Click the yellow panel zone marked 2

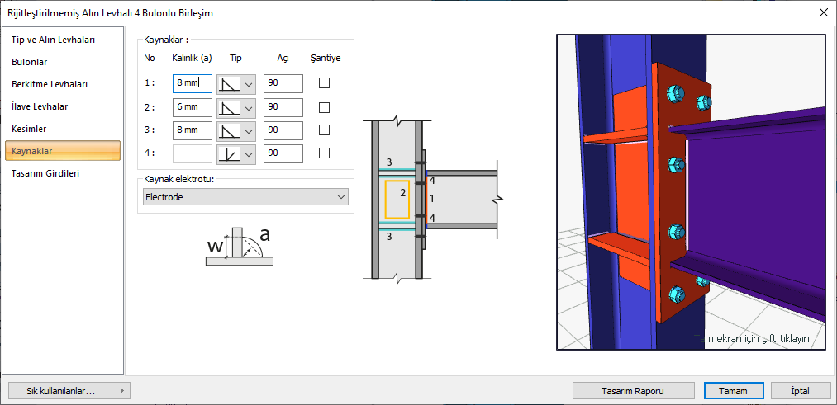tap(397, 199)
